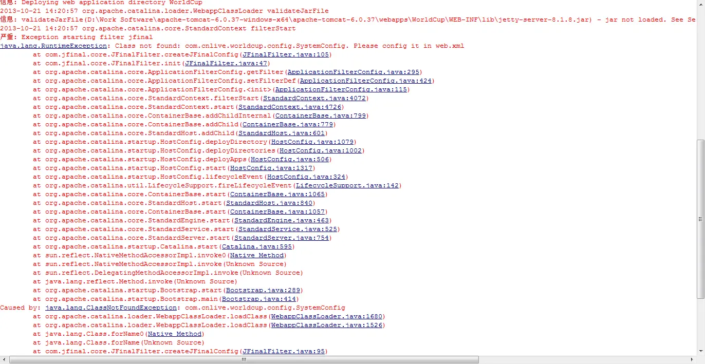This screenshot has height=364, width=705.
Task: Open JFinalFilter.java:95 stack trace link
Action: click(x=284, y=351)
